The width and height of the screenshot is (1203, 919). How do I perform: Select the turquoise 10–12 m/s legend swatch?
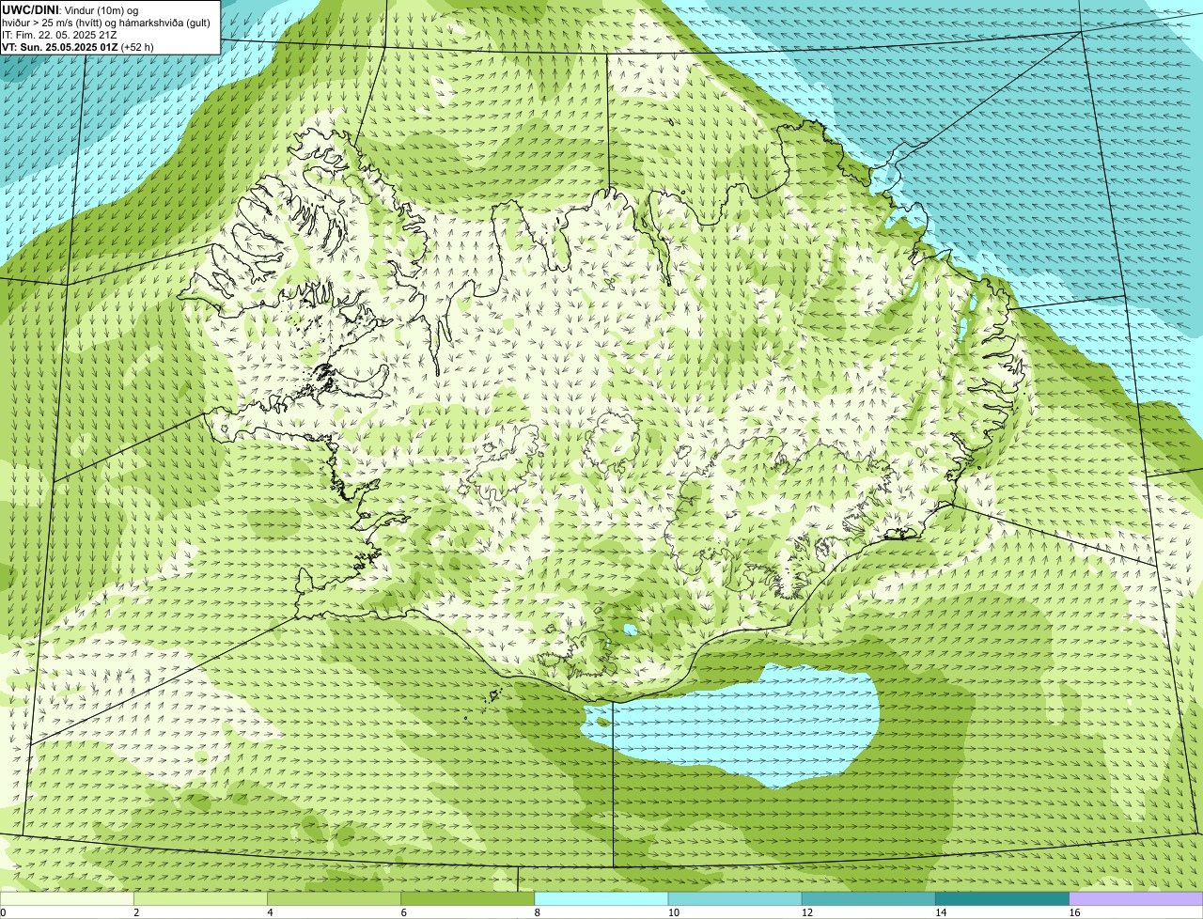pos(735,898)
